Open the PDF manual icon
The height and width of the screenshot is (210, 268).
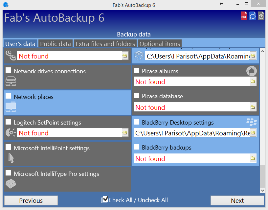[244, 16]
